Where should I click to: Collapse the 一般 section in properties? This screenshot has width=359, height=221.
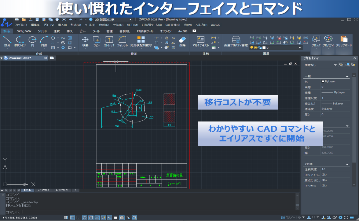click(347, 76)
